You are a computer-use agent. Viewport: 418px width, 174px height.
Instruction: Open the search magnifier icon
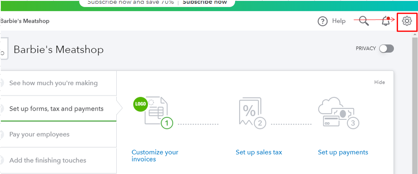[x=364, y=21]
